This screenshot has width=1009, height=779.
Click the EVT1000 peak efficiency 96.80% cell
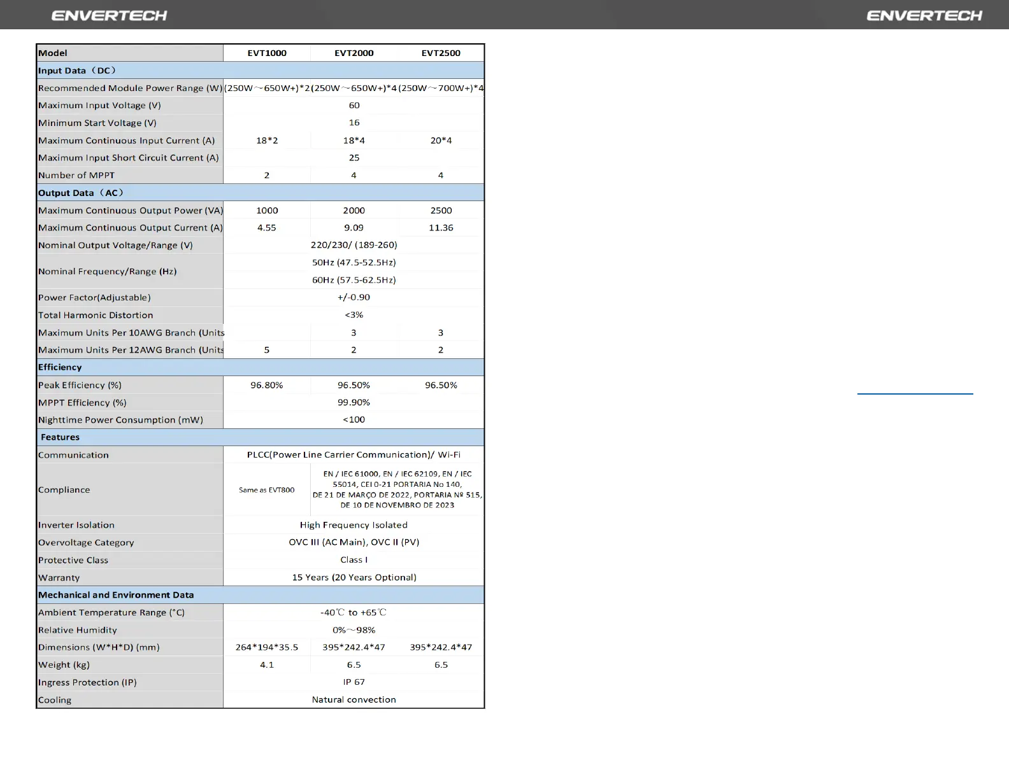[267, 385]
